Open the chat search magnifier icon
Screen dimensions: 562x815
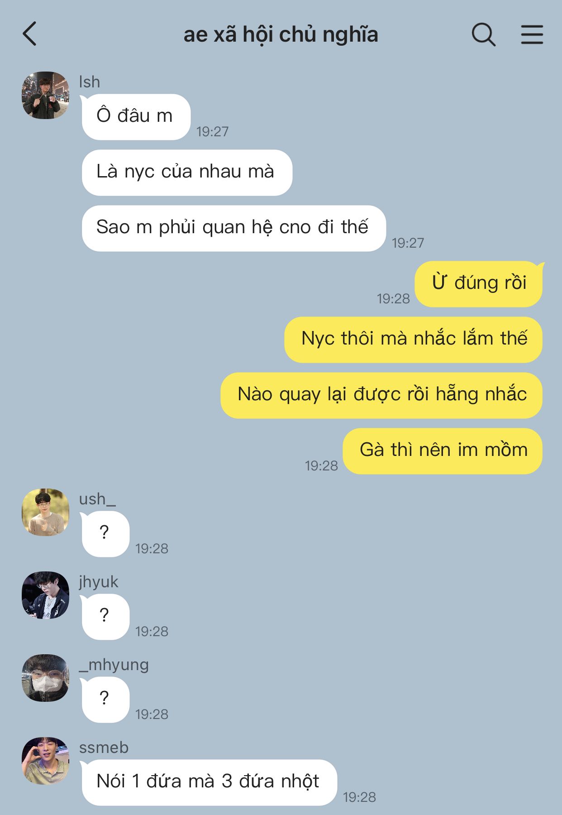pyautogui.click(x=483, y=34)
